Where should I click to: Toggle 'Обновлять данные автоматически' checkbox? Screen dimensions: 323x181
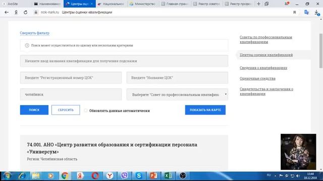[86, 111]
